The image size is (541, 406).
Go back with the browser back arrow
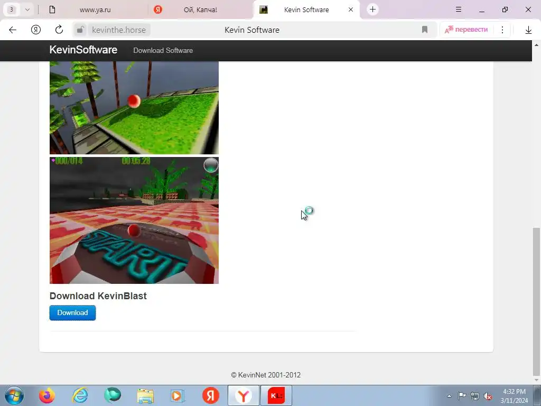pos(13,30)
